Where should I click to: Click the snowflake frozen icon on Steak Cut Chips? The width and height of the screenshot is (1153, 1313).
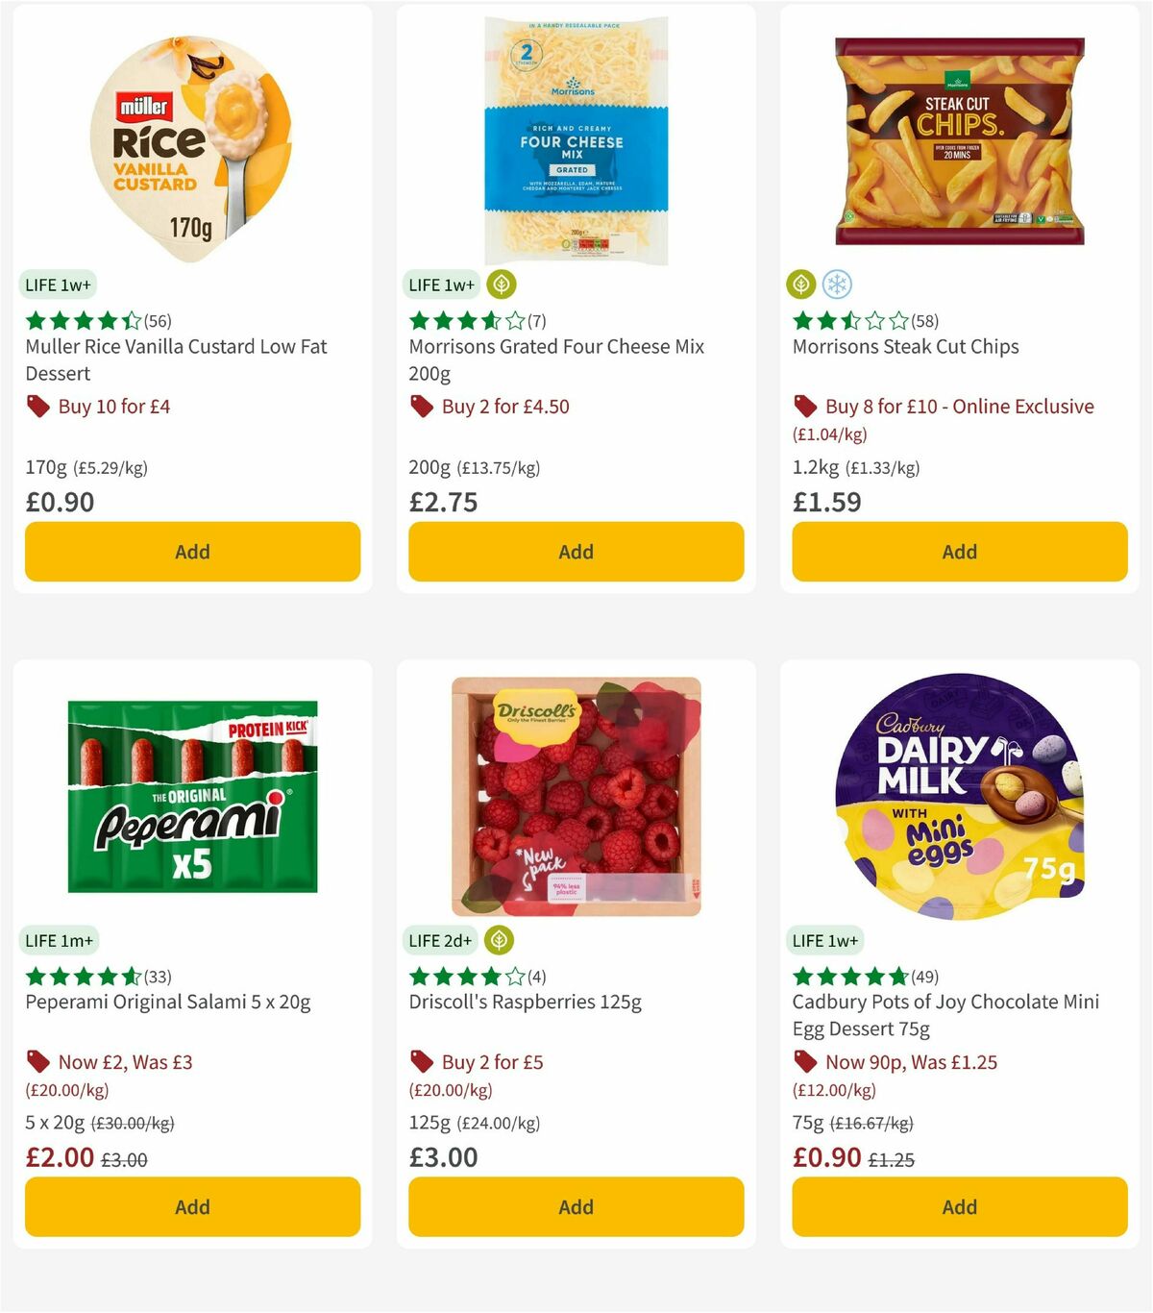tap(838, 285)
